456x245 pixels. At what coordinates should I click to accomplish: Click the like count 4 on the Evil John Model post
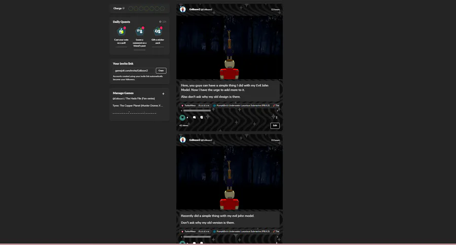tap(187, 117)
